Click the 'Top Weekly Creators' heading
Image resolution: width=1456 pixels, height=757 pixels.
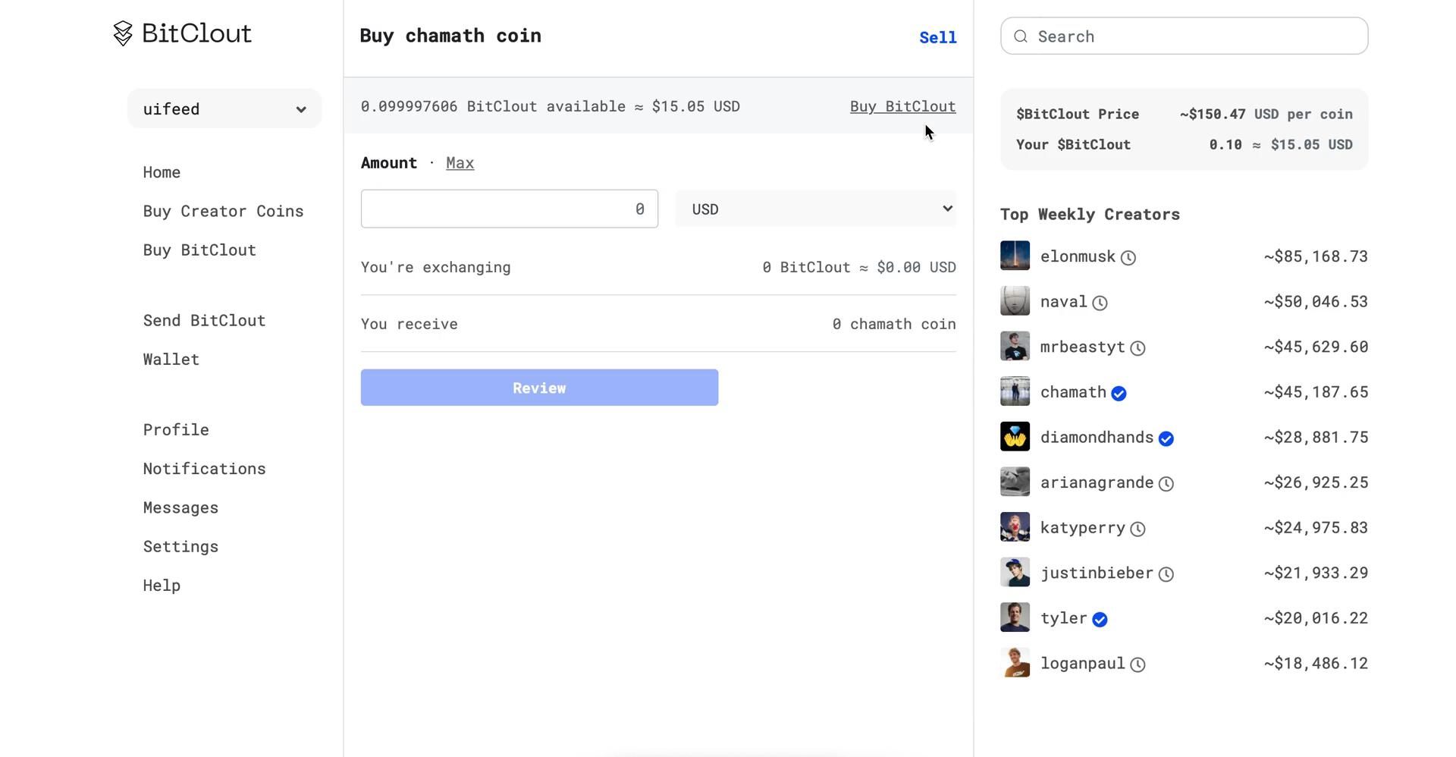(x=1090, y=214)
